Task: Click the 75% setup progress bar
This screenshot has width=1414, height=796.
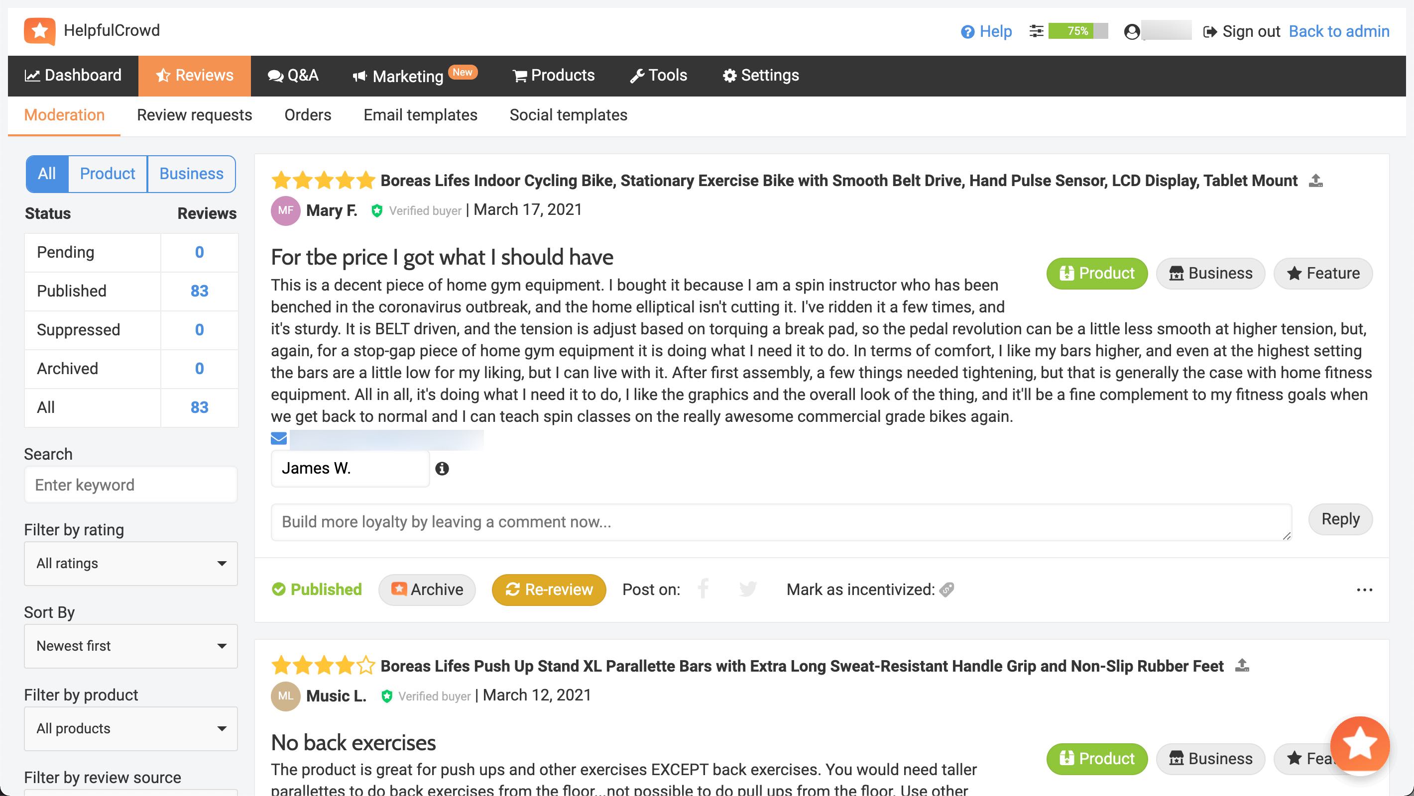Action: [1078, 31]
